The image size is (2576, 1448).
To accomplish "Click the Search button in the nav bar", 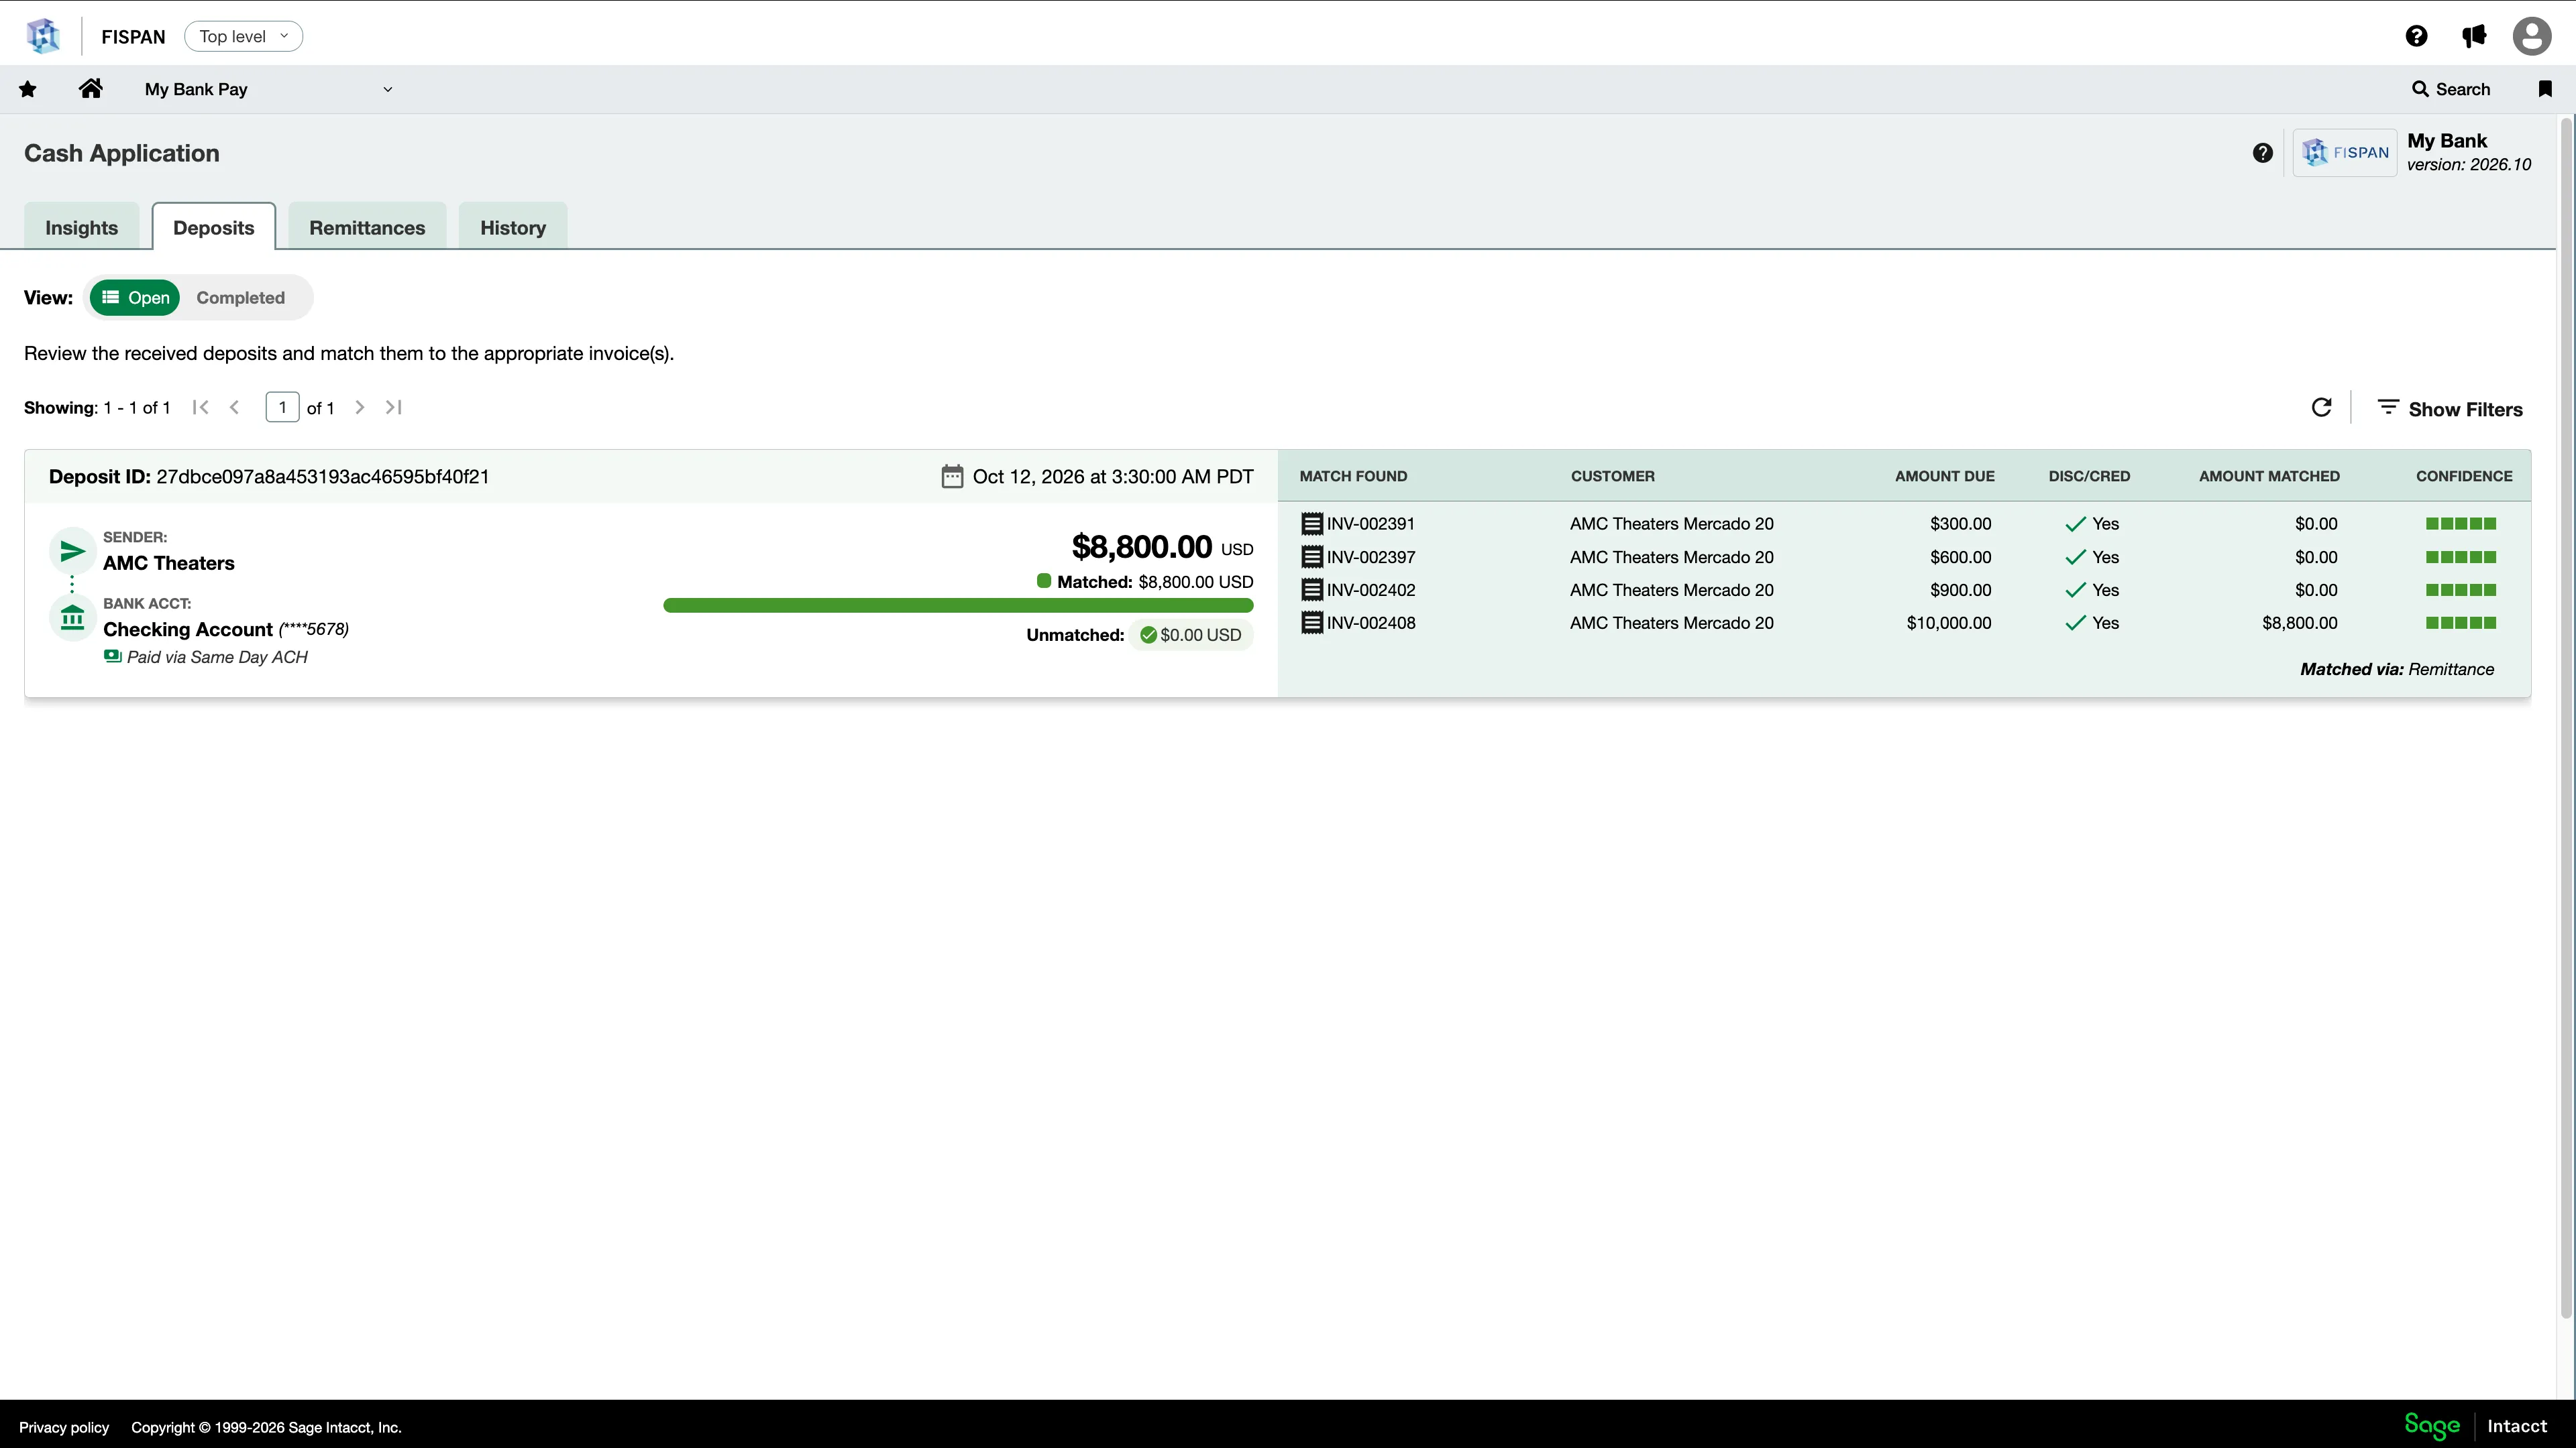I will coord(2451,89).
